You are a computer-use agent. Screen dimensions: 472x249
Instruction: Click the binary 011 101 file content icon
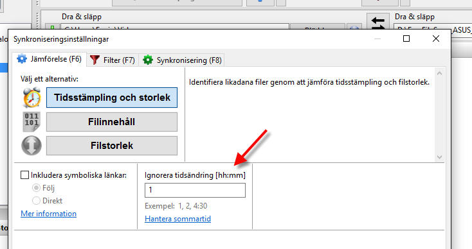[32, 122]
